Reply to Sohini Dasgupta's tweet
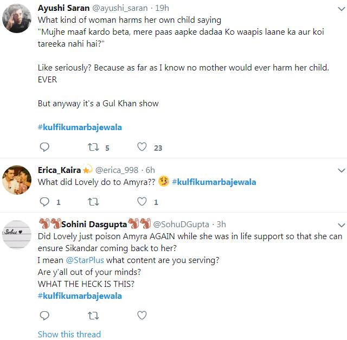This screenshot has width=347, height=340. click(45, 315)
